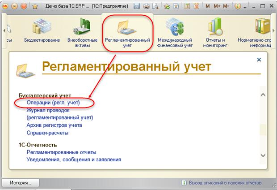
Task: Click the panel scroll up chevron
Action: pyautogui.click(x=263, y=95)
